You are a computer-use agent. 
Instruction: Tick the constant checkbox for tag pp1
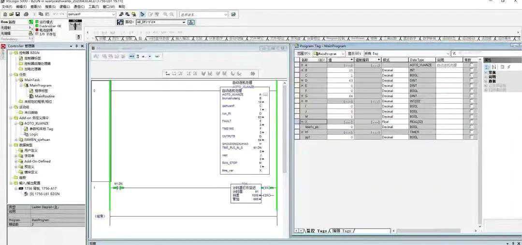coord(472,137)
